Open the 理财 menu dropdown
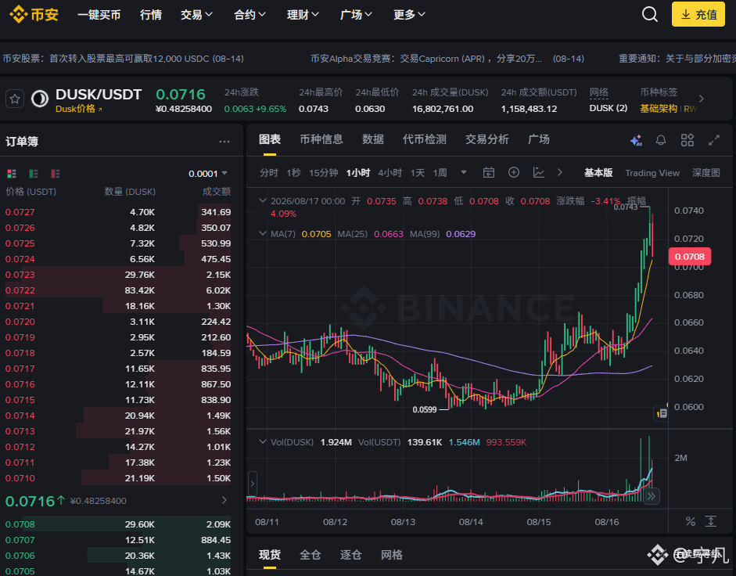This screenshot has height=576, width=736. point(303,15)
